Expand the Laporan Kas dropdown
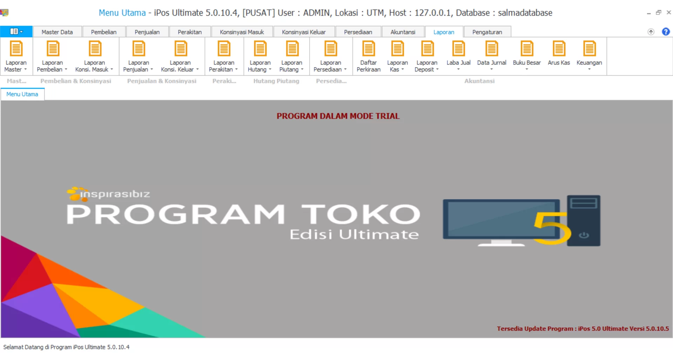Screen dimensions: 673x353 [x=402, y=69]
